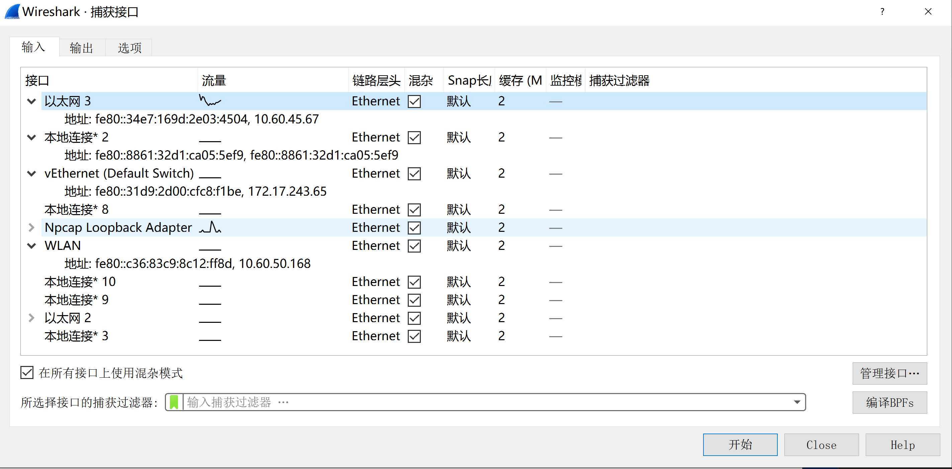Click the 缓存 (M column header
The height and width of the screenshot is (469, 952).
[520, 80]
